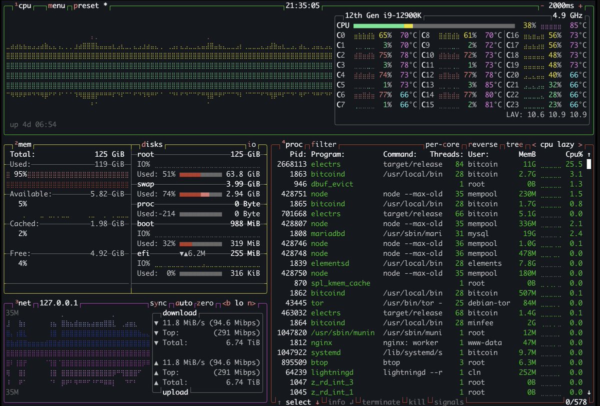Screen dimensions: 600x406
Task: Select the elementsd process row
Action: (428, 263)
